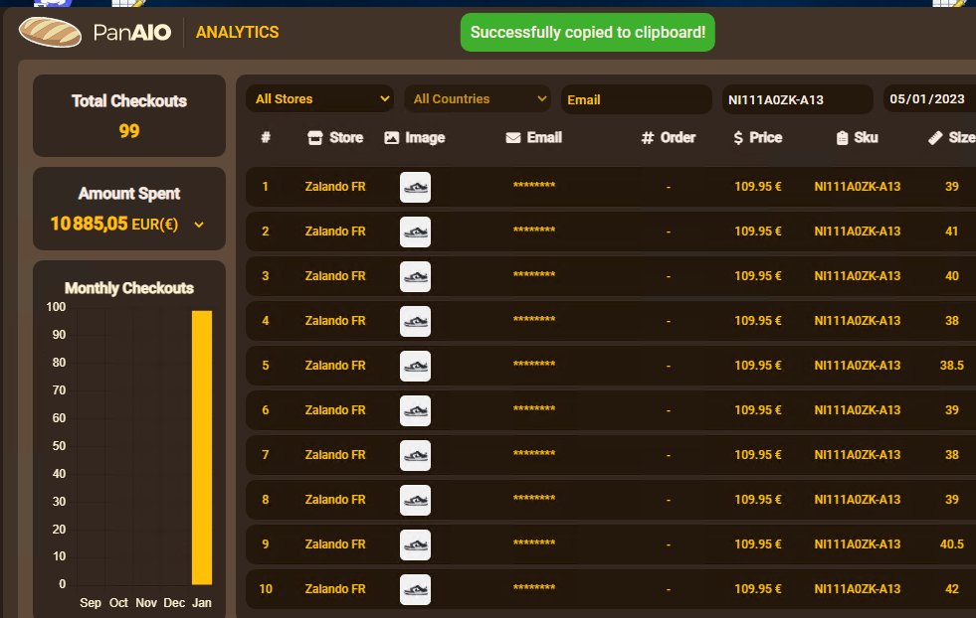Viewport: 976px width, 618px height.
Task: Open the All Countries dropdown
Action: tap(478, 98)
